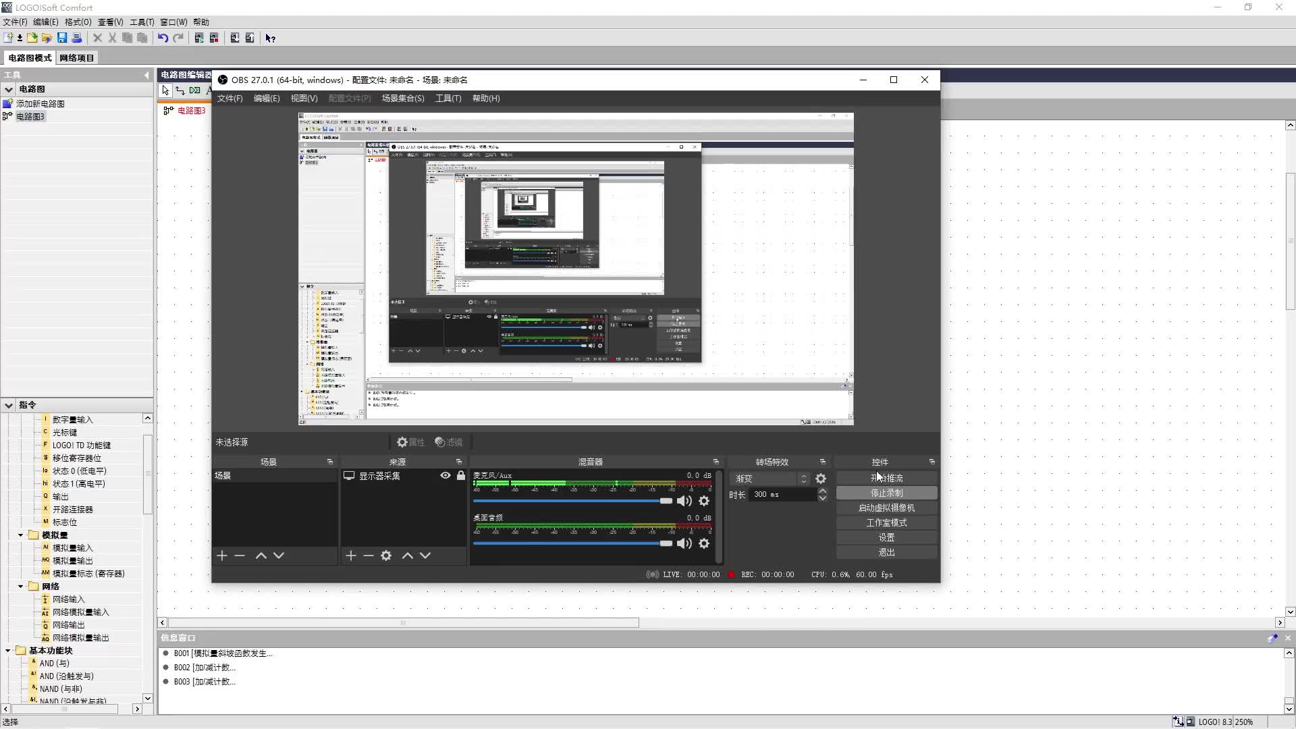Screen dimensions: 1296x729
Task: Switch to 电路图模式 tab
Action: (30, 58)
